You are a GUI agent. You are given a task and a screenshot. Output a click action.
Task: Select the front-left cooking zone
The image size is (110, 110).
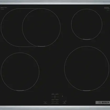pos(20,72)
